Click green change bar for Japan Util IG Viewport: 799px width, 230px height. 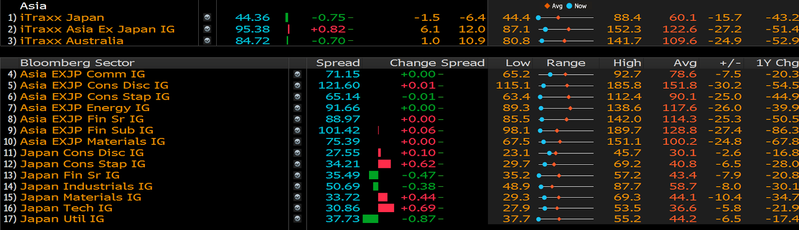371,219
